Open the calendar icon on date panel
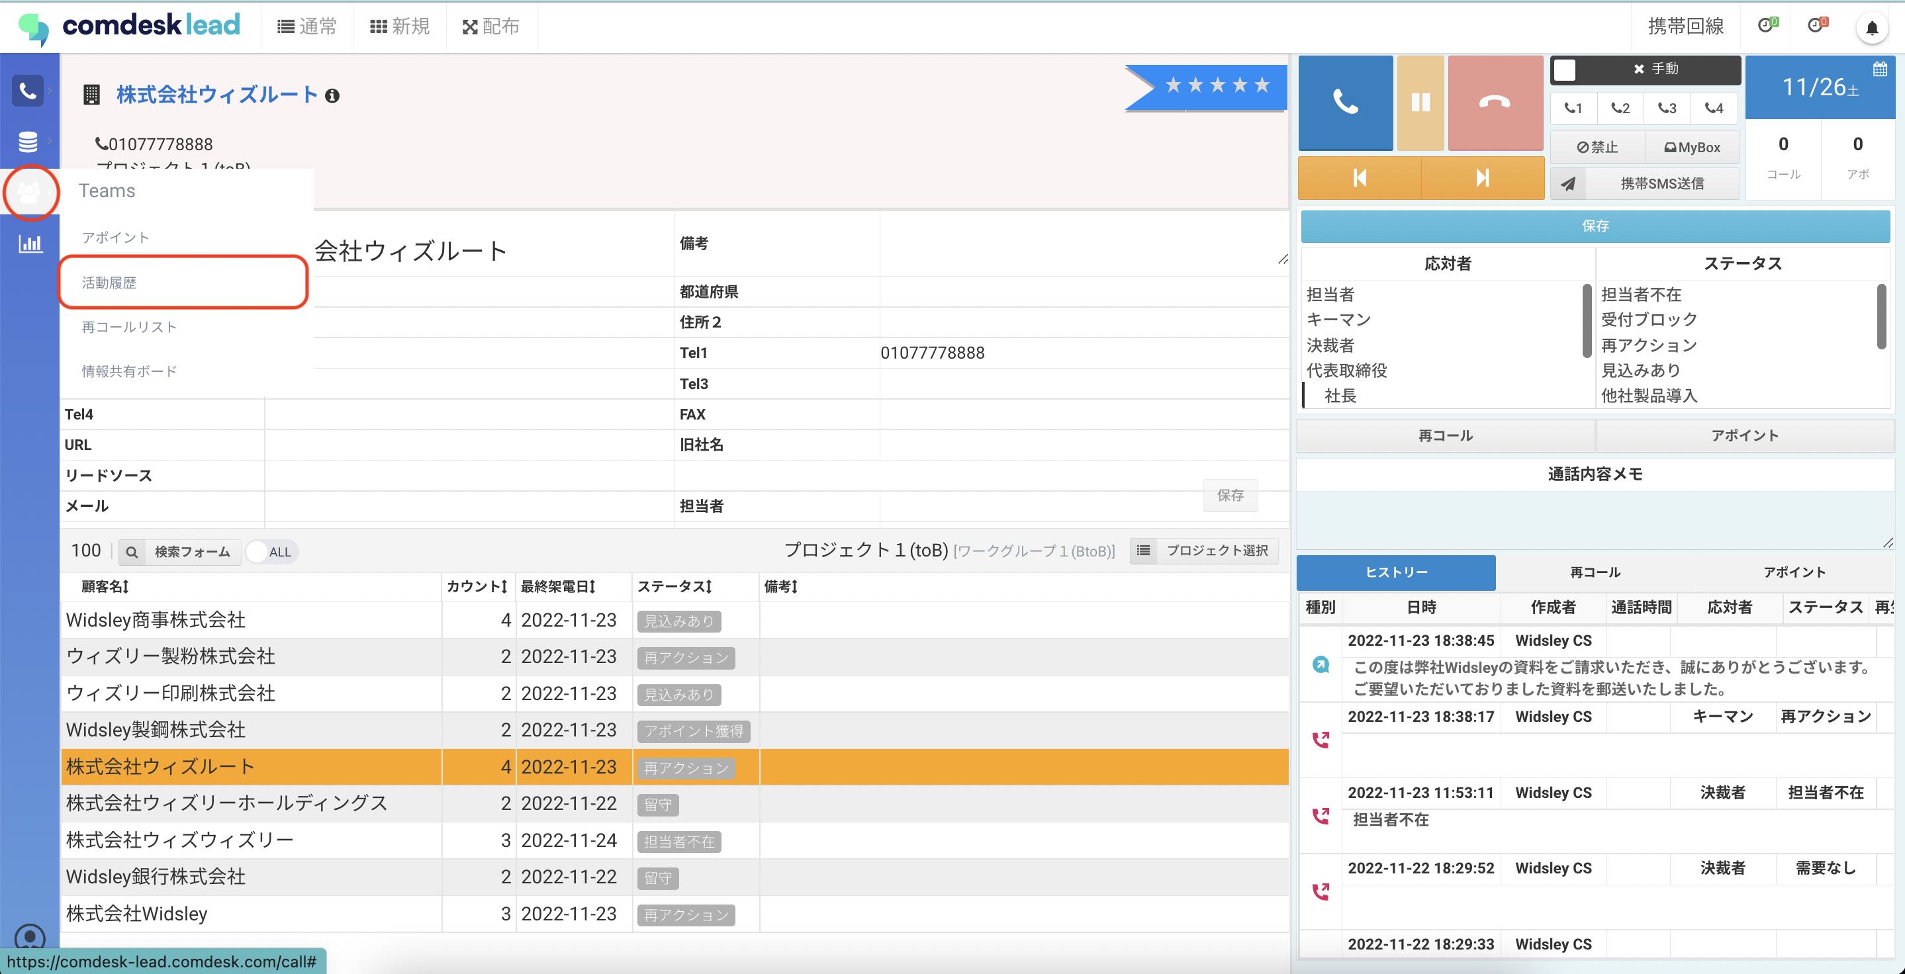Image resolution: width=1905 pixels, height=974 pixels. pos(1879,69)
